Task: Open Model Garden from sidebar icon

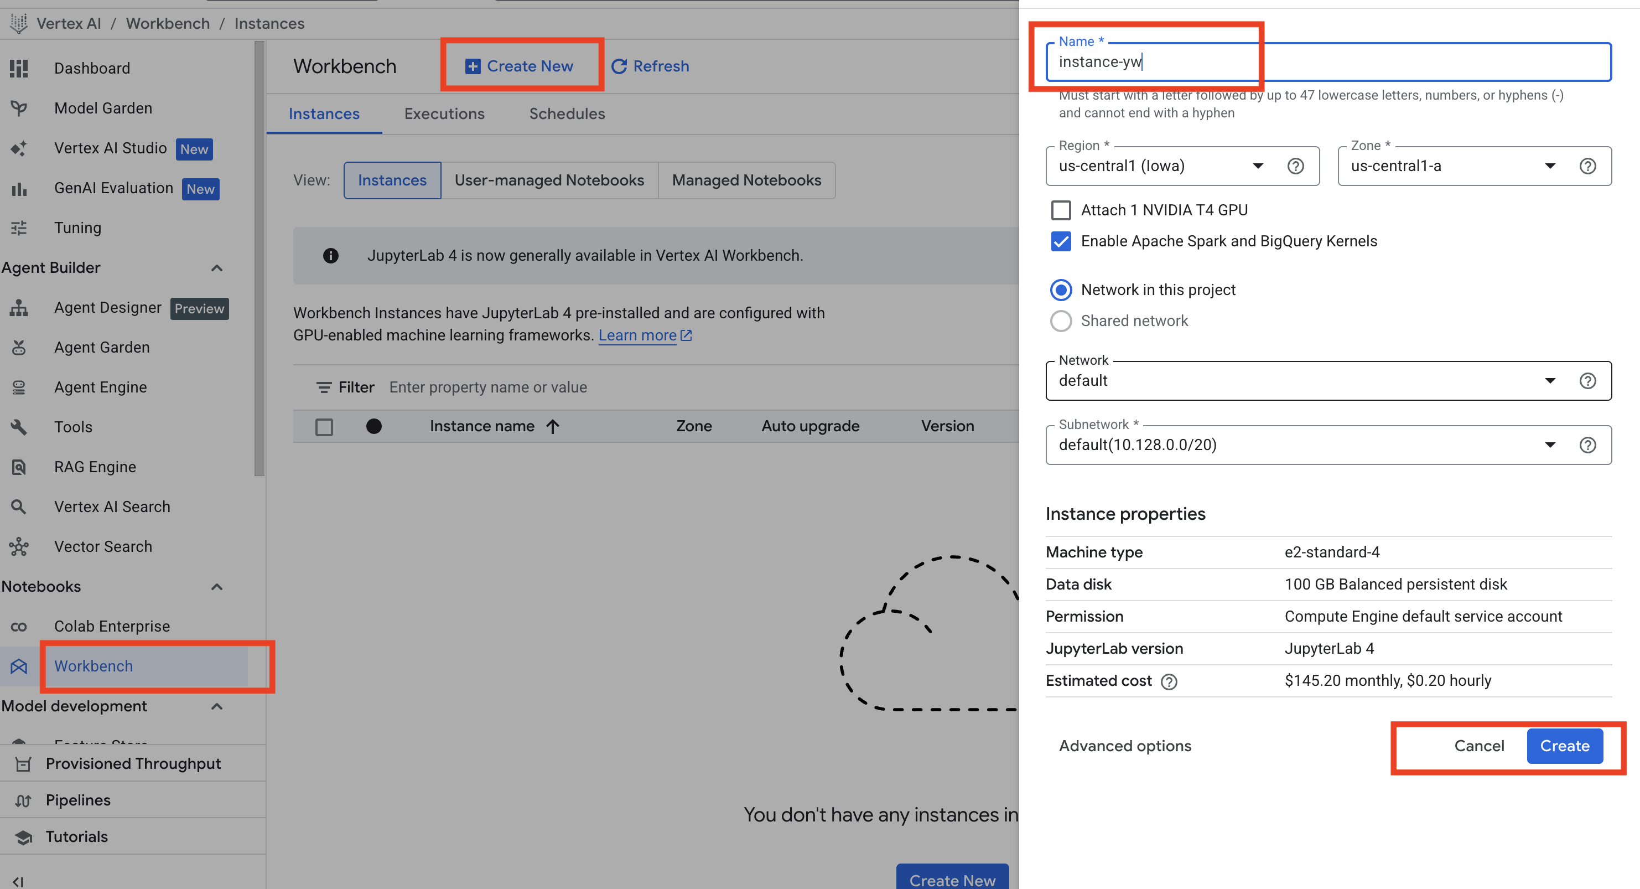Action: coord(19,108)
